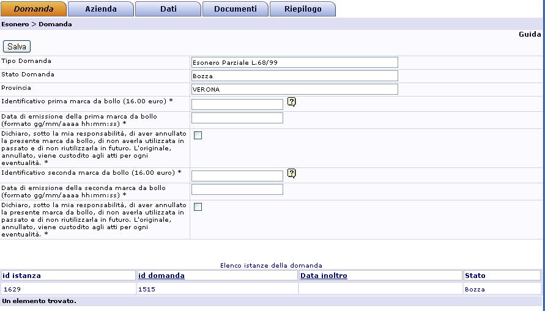Tick the second marca da bollo declaration checkbox
545x311 pixels.
[x=198, y=207]
